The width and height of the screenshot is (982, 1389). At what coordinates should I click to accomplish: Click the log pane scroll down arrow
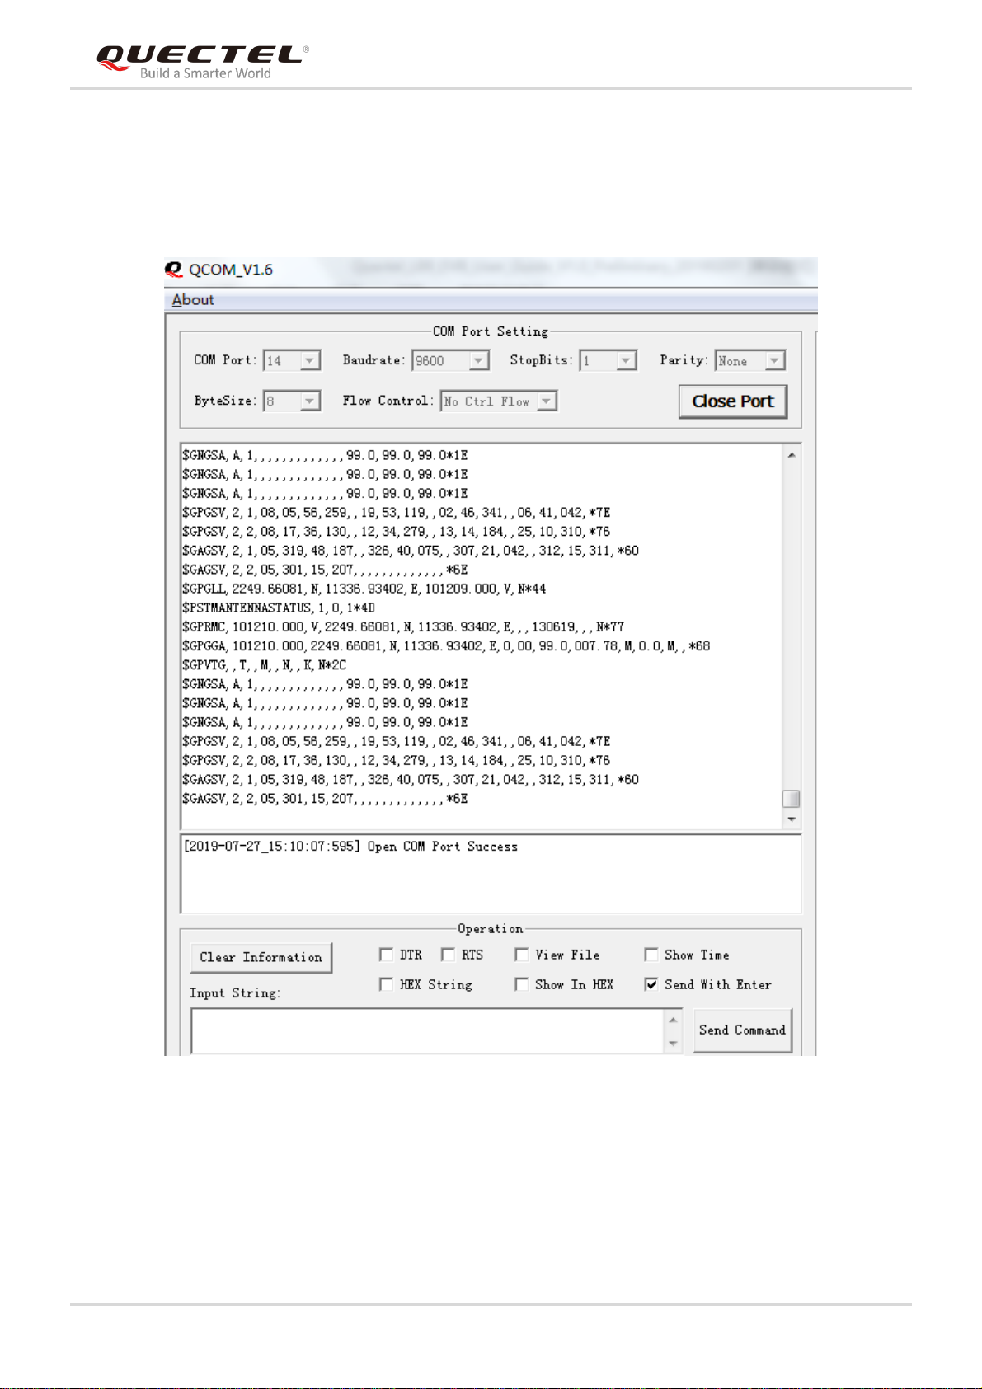pos(792,819)
